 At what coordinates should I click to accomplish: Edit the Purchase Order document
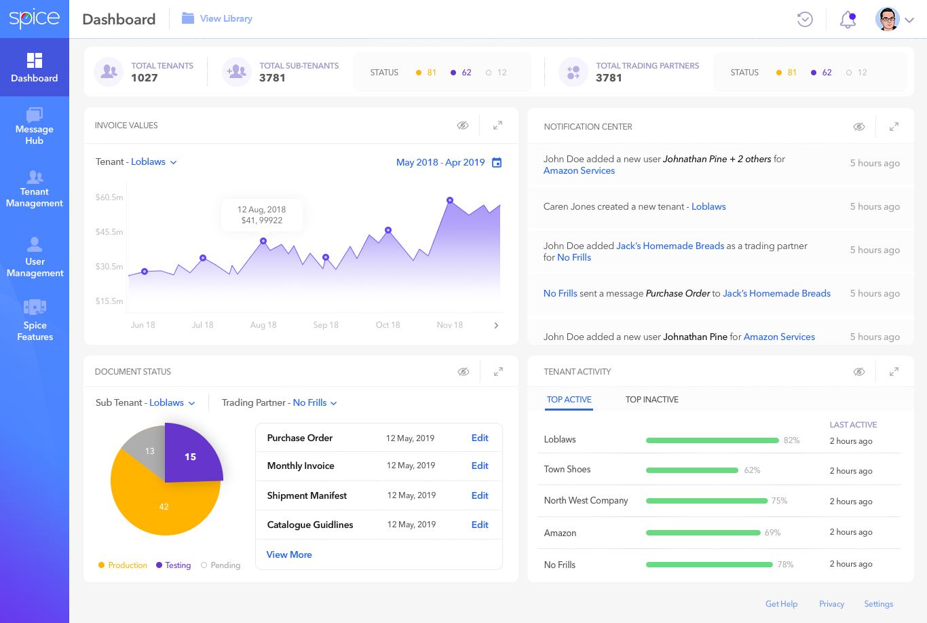480,438
